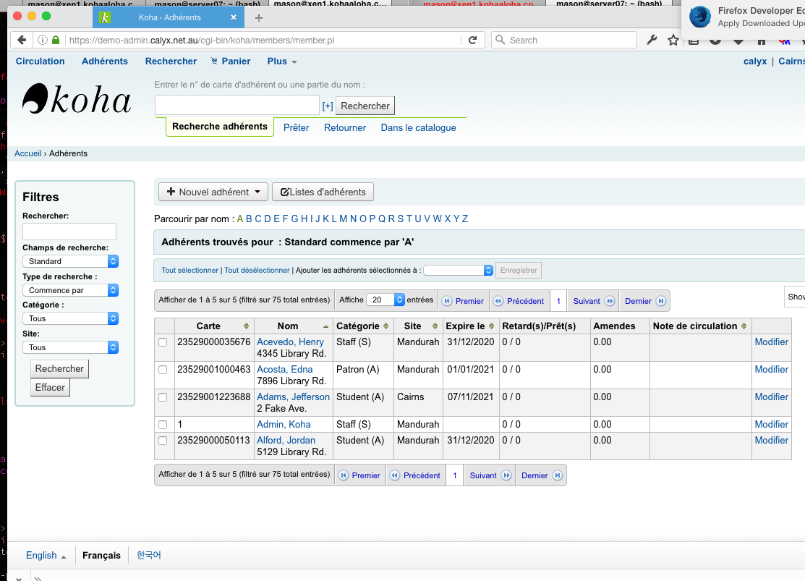Image resolution: width=805 pixels, height=581 pixels.
Task: Sort the table by the Carte column
Action: point(214,326)
